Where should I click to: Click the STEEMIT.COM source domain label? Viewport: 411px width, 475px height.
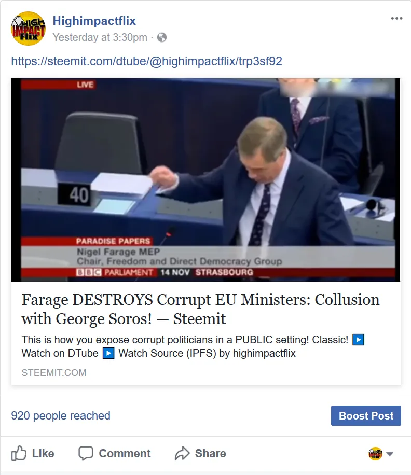[54, 373]
